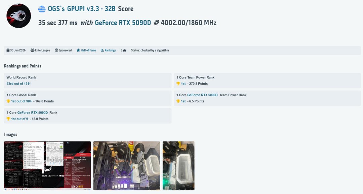Screen dimensions: 363x194
Task: Click trophy icon beside 6.5 Points
Action: 178,101
